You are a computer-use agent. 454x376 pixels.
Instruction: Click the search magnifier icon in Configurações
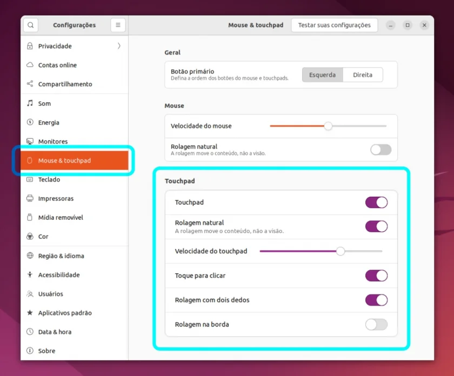(31, 25)
